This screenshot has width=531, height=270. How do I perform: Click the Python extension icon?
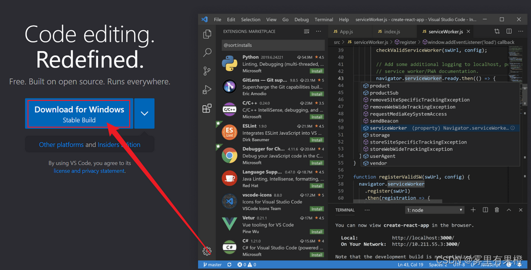pos(230,64)
